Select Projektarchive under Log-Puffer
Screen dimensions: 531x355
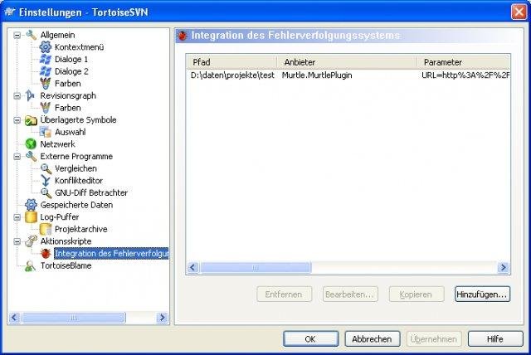tap(81, 229)
